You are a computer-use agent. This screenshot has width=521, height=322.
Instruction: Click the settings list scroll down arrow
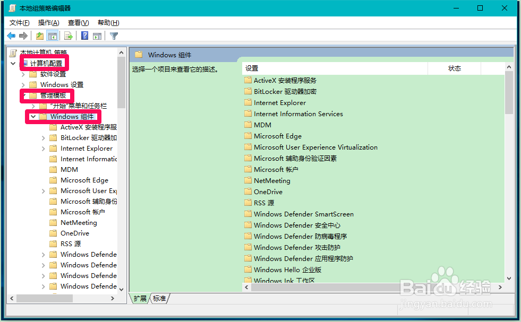click(509, 279)
